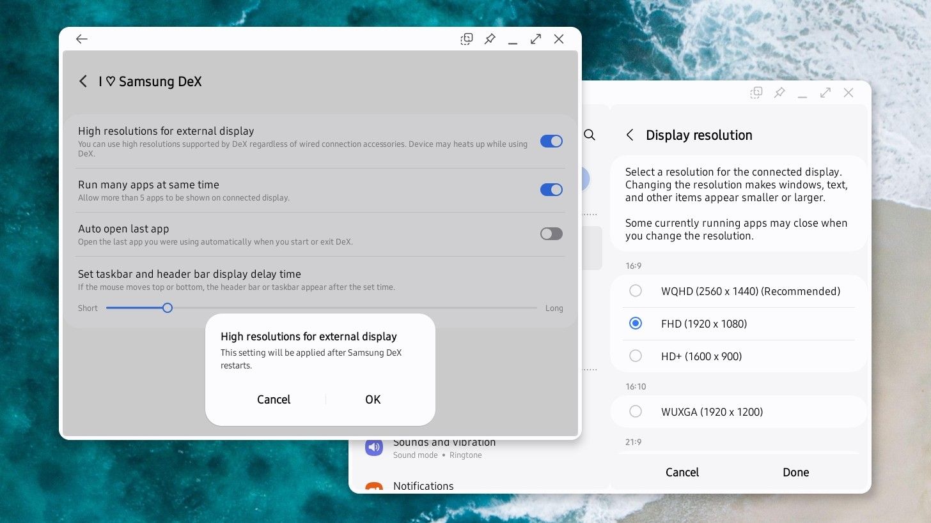Image resolution: width=931 pixels, height=523 pixels.
Task: Select WUXGA (1920 x 1200) resolution
Action: pyautogui.click(x=739, y=412)
